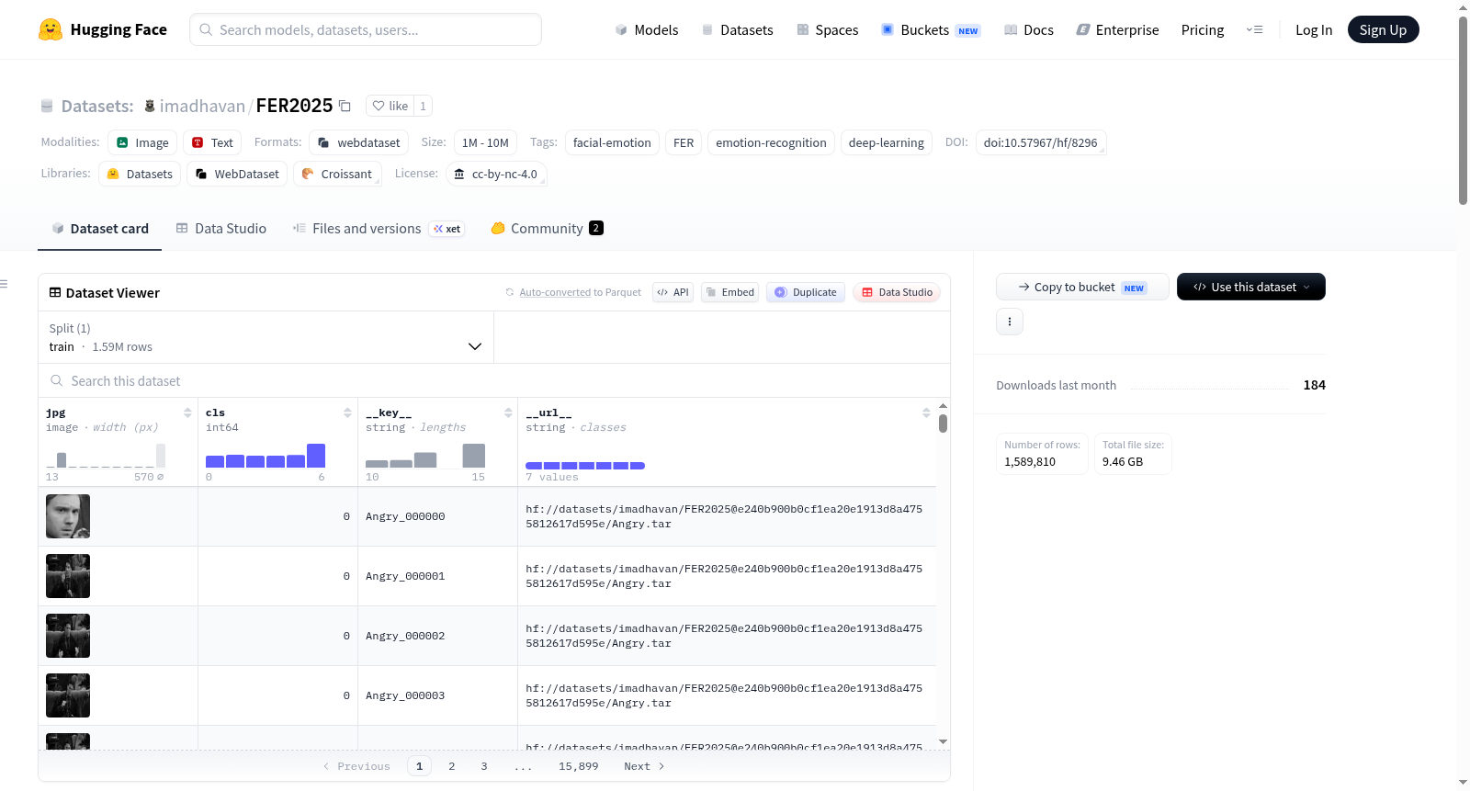Open Enterprise in top navigation
Image resolution: width=1470 pixels, height=791 pixels.
point(1118,29)
